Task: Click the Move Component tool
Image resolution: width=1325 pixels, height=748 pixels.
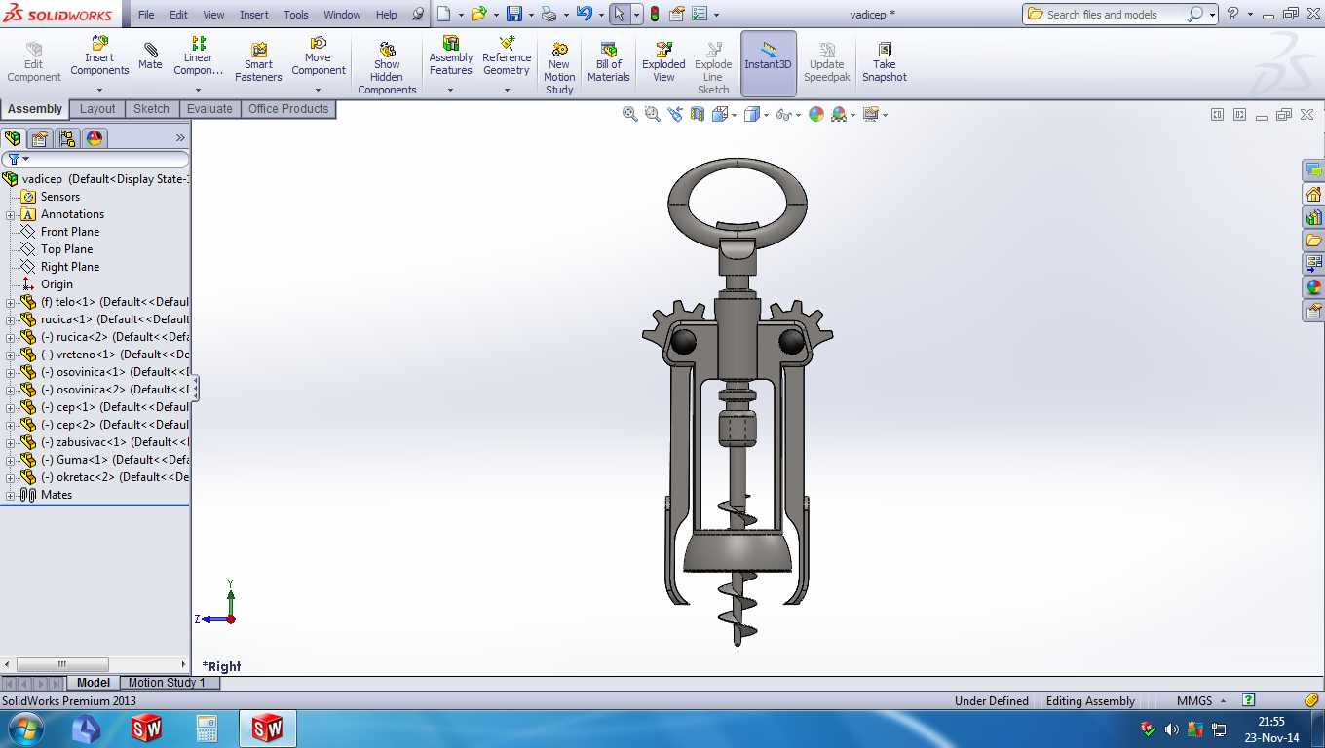Action: 319,56
